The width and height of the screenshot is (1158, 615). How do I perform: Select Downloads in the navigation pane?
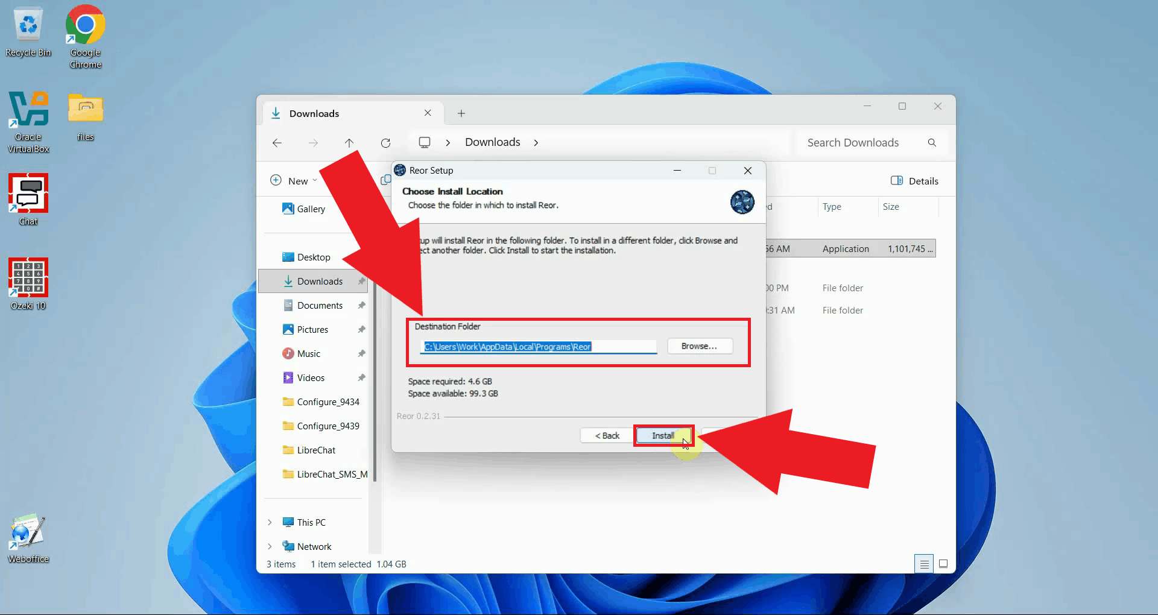click(313, 281)
